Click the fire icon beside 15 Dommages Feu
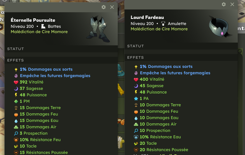245x155 pixels. click(16, 114)
